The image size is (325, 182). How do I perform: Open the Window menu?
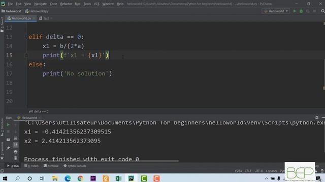point(108,4)
